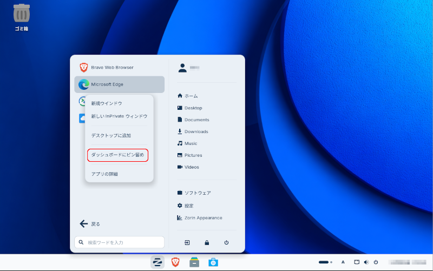Open the network tray icon
Viewport: 433px width, 271px height.
point(357,262)
